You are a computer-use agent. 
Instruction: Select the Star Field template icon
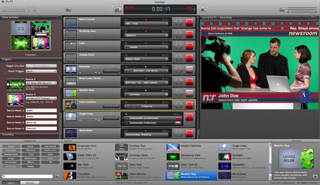pyautogui.click(x=70, y=166)
